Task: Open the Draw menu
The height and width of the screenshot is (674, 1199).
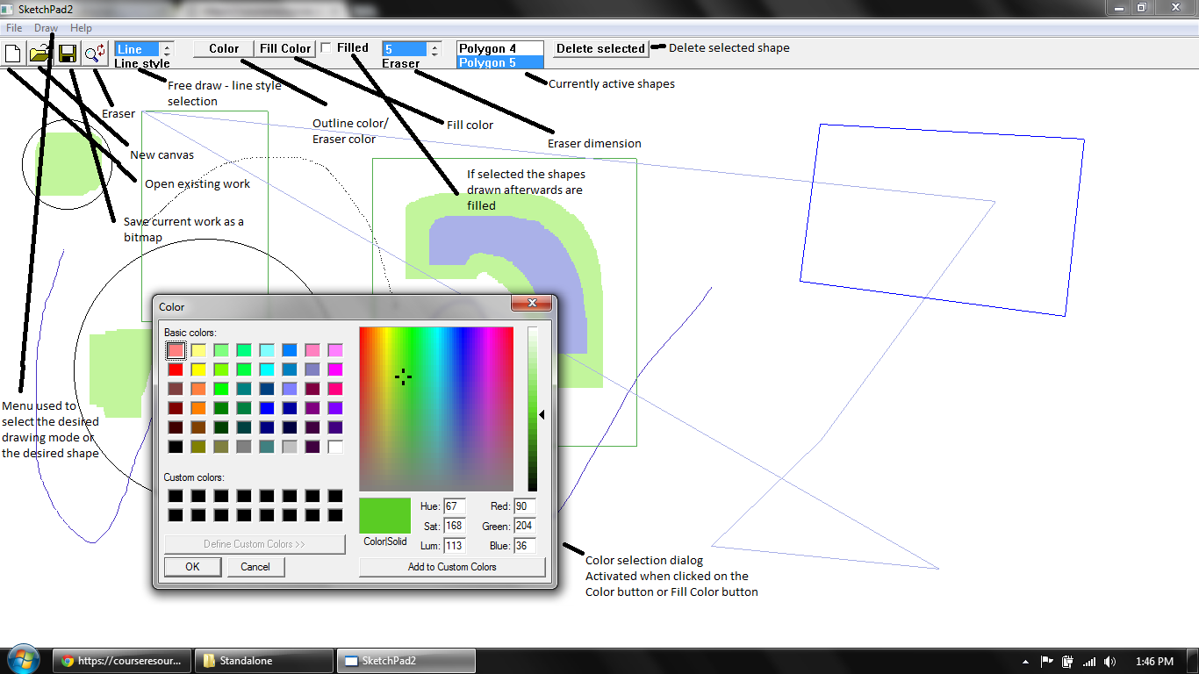Action: [46, 28]
